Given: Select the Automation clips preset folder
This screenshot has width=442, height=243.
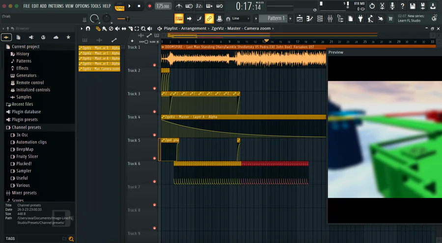Looking at the screenshot, I should pos(31,142).
